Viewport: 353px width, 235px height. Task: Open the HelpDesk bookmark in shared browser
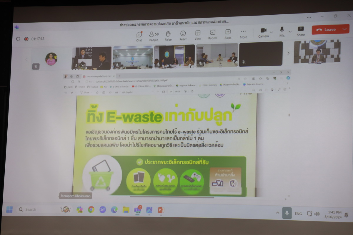187,85
